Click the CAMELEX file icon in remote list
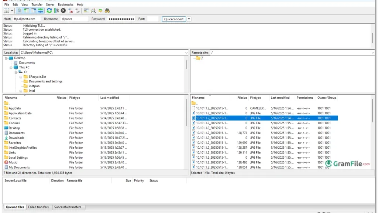Image resolution: width=378 pixels, height=213 pixels. click(x=193, y=108)
